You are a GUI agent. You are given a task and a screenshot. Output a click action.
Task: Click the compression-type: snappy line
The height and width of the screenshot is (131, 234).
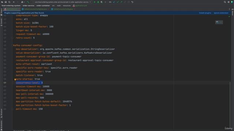pos(32,15)
